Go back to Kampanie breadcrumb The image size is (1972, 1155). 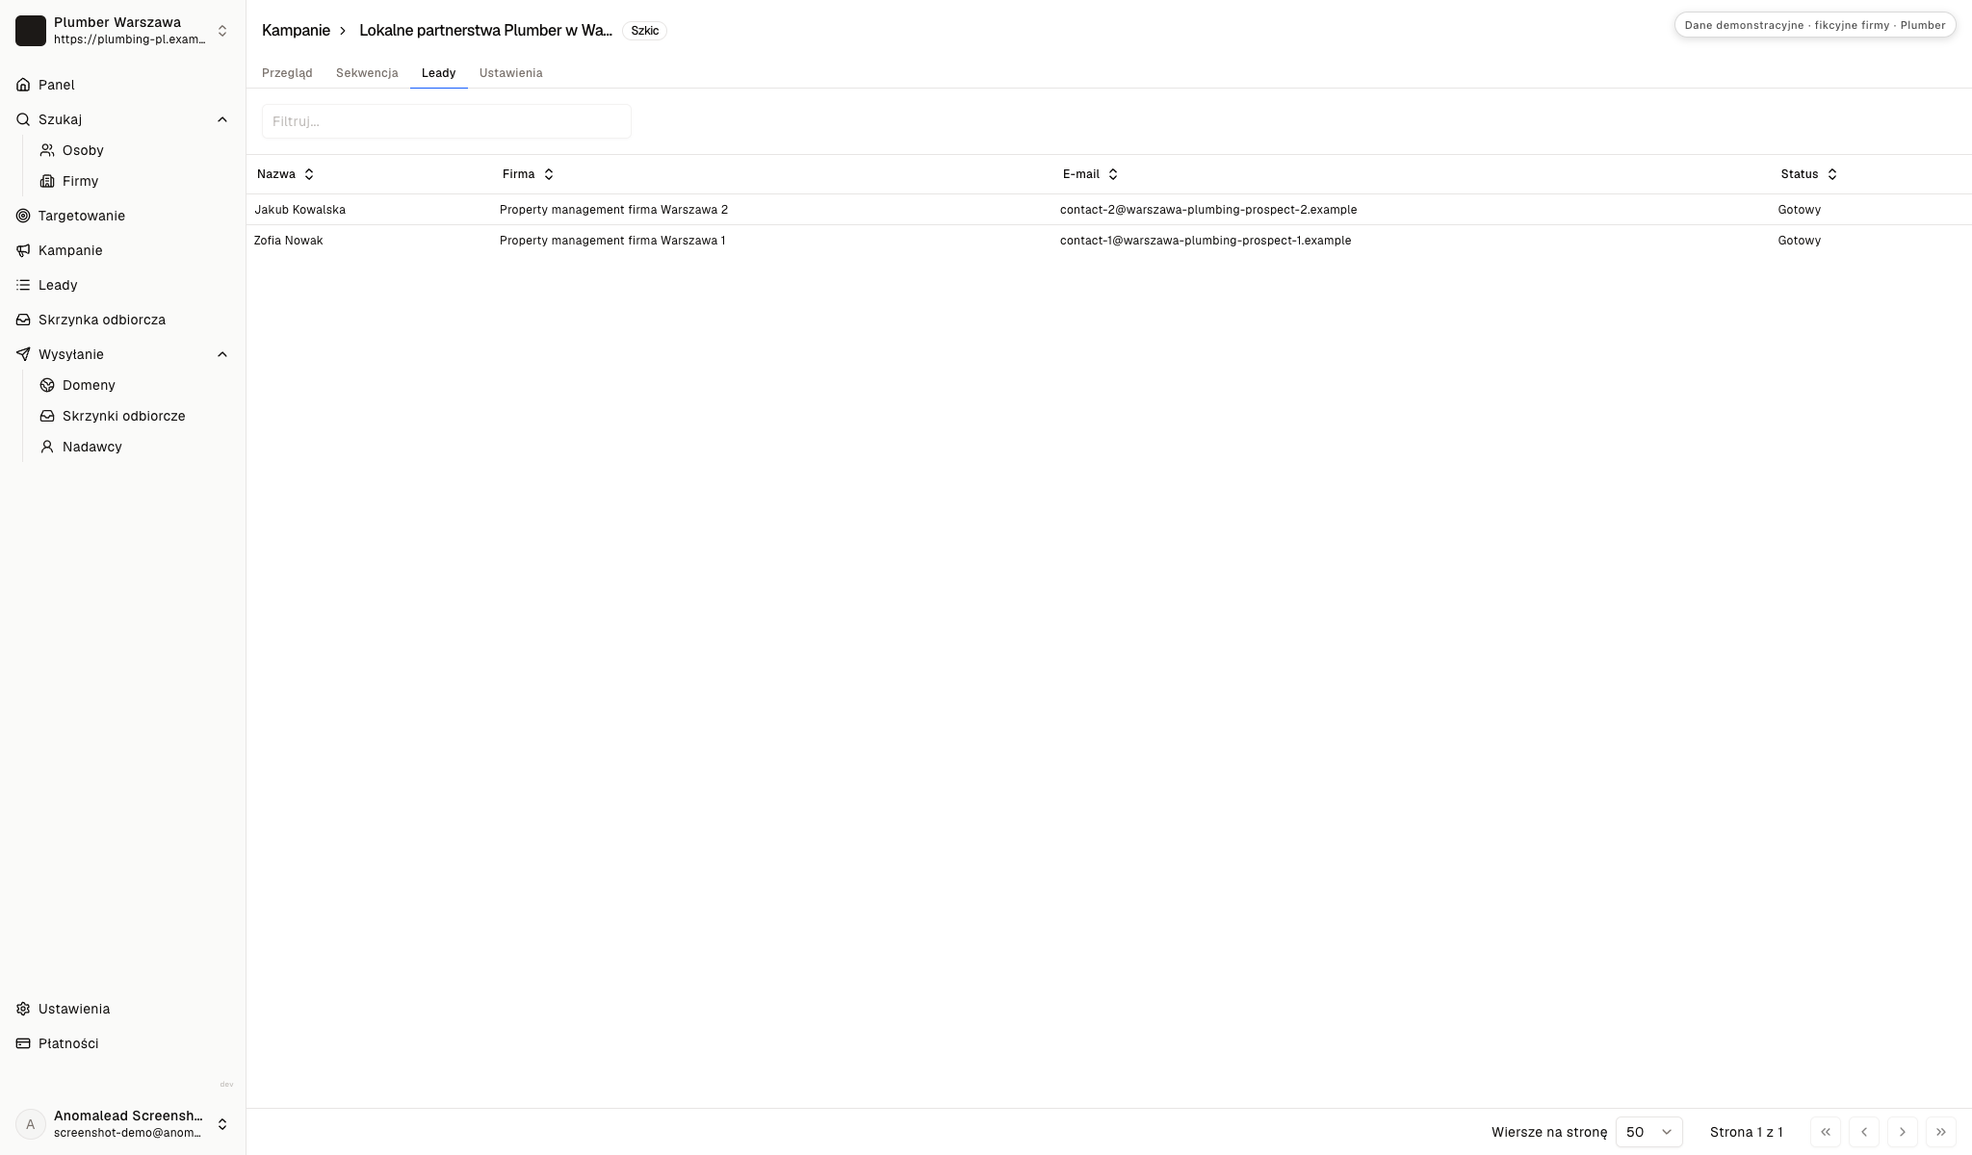[x=296, y=31]
